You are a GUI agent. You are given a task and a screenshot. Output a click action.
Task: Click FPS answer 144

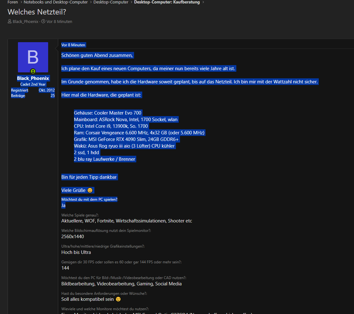click(x=65, y=268)
